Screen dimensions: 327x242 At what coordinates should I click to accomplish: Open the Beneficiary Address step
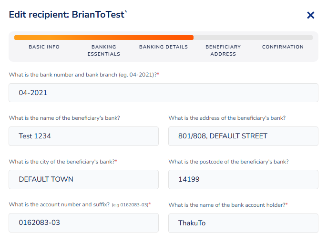[223, 50]
